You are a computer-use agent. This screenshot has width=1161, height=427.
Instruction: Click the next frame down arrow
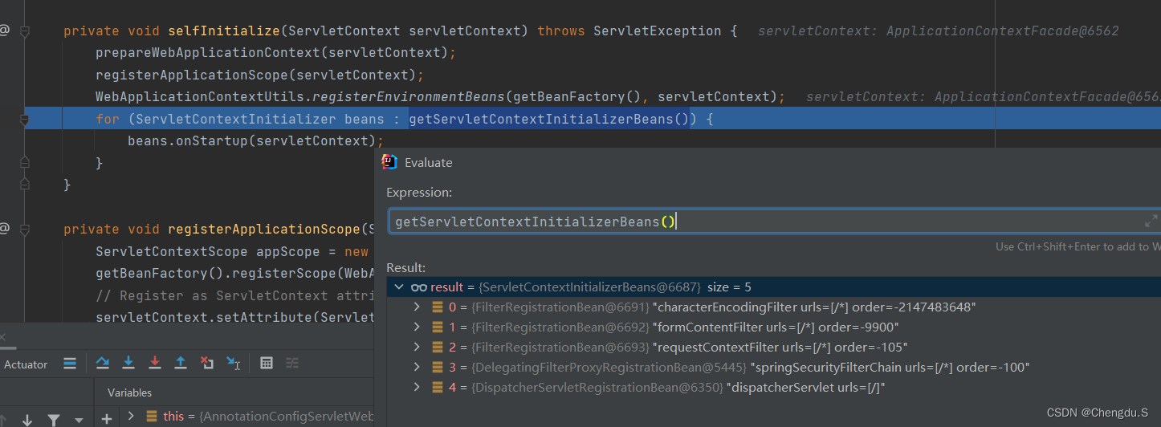click(x=27, y=420)
